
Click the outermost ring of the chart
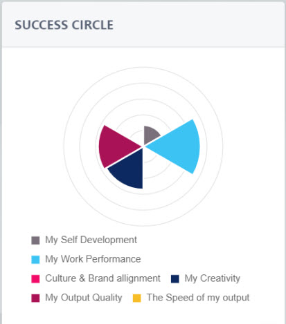[143, 68]
